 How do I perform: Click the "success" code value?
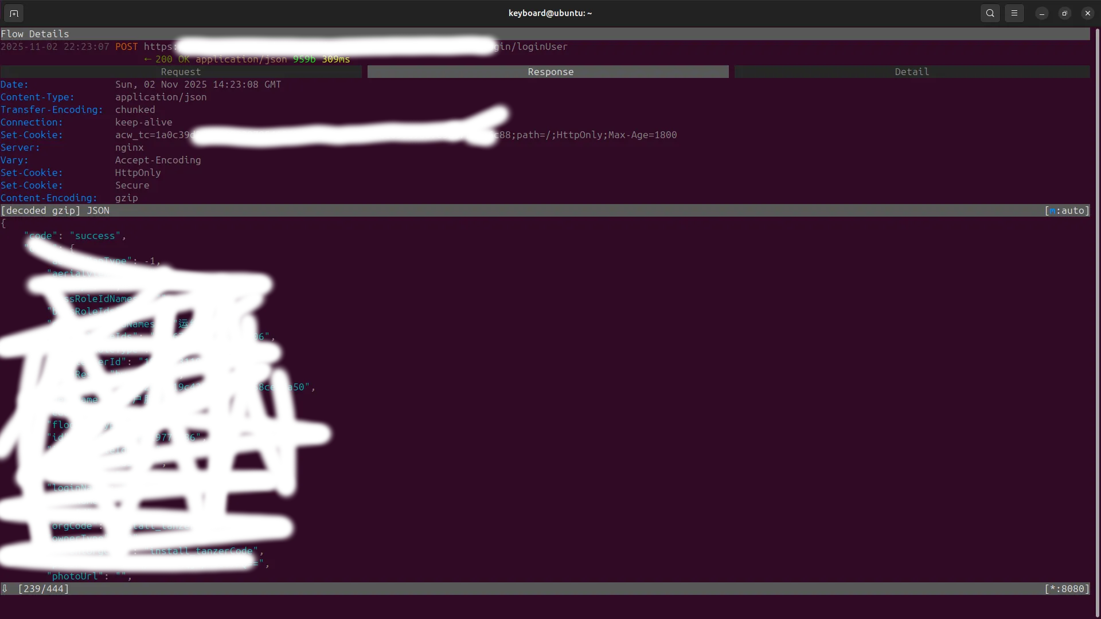[x=95, y=236]
